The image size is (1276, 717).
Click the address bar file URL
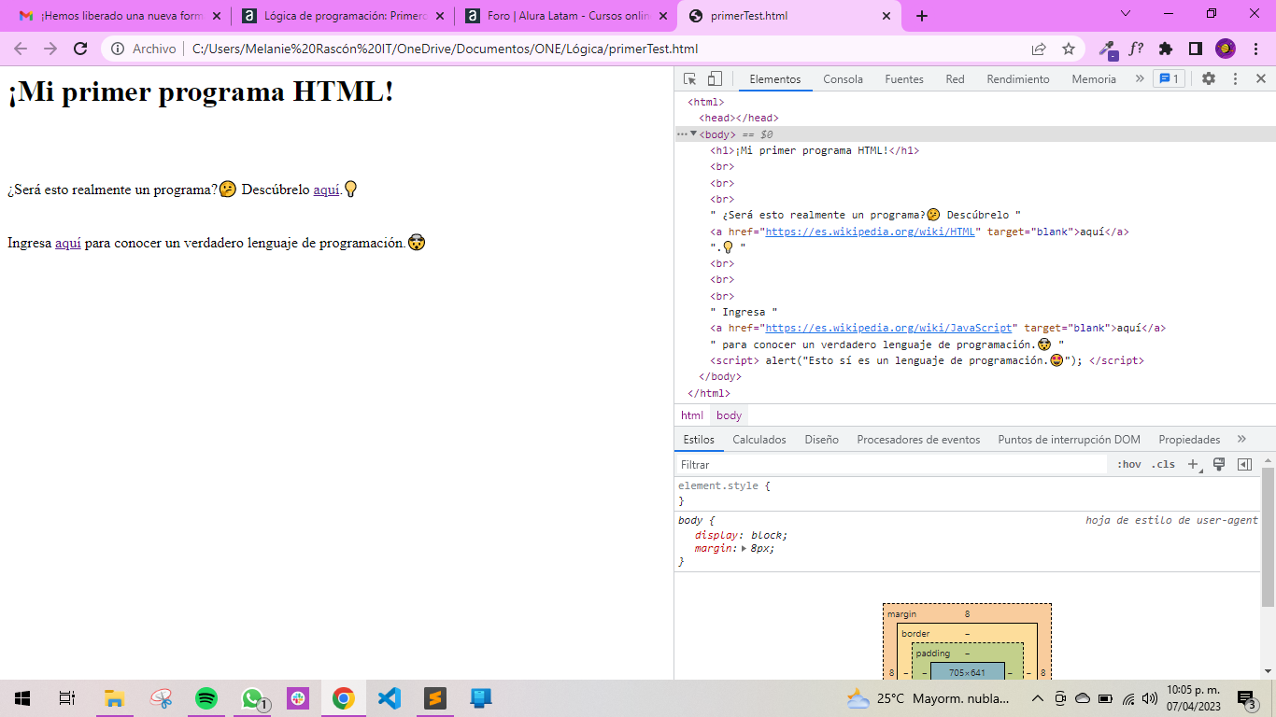click(445, 49)
